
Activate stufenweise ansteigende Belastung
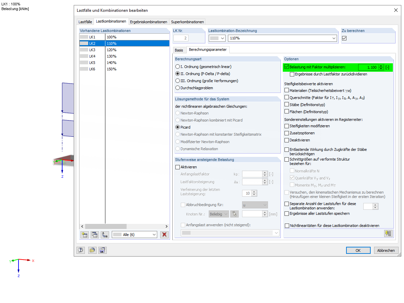tap(178, 167)
